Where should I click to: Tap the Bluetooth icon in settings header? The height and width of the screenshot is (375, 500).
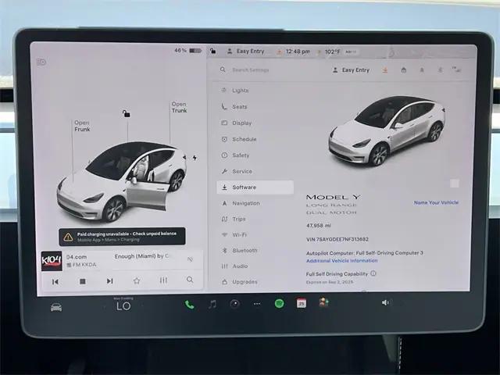pyautogui.click(x=440, y=70)
